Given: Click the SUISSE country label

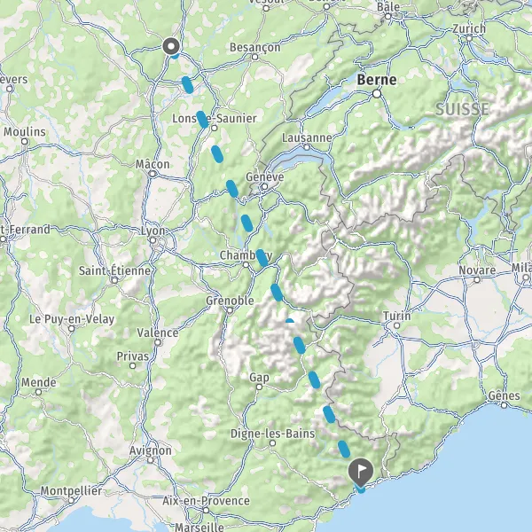Looking at the screenshot, I should coord(462,109).
